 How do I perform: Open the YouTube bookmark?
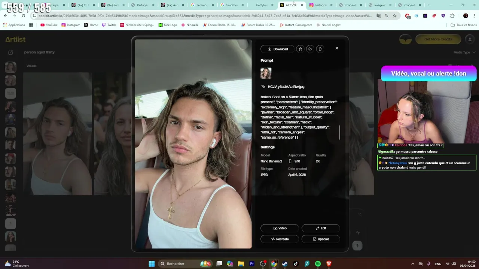[49, 25]
